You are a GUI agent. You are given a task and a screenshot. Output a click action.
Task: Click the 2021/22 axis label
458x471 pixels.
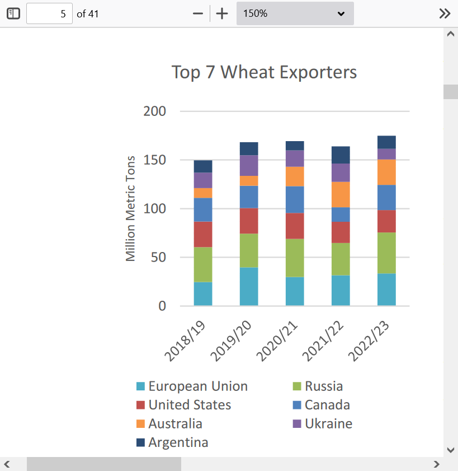point(323,341)
